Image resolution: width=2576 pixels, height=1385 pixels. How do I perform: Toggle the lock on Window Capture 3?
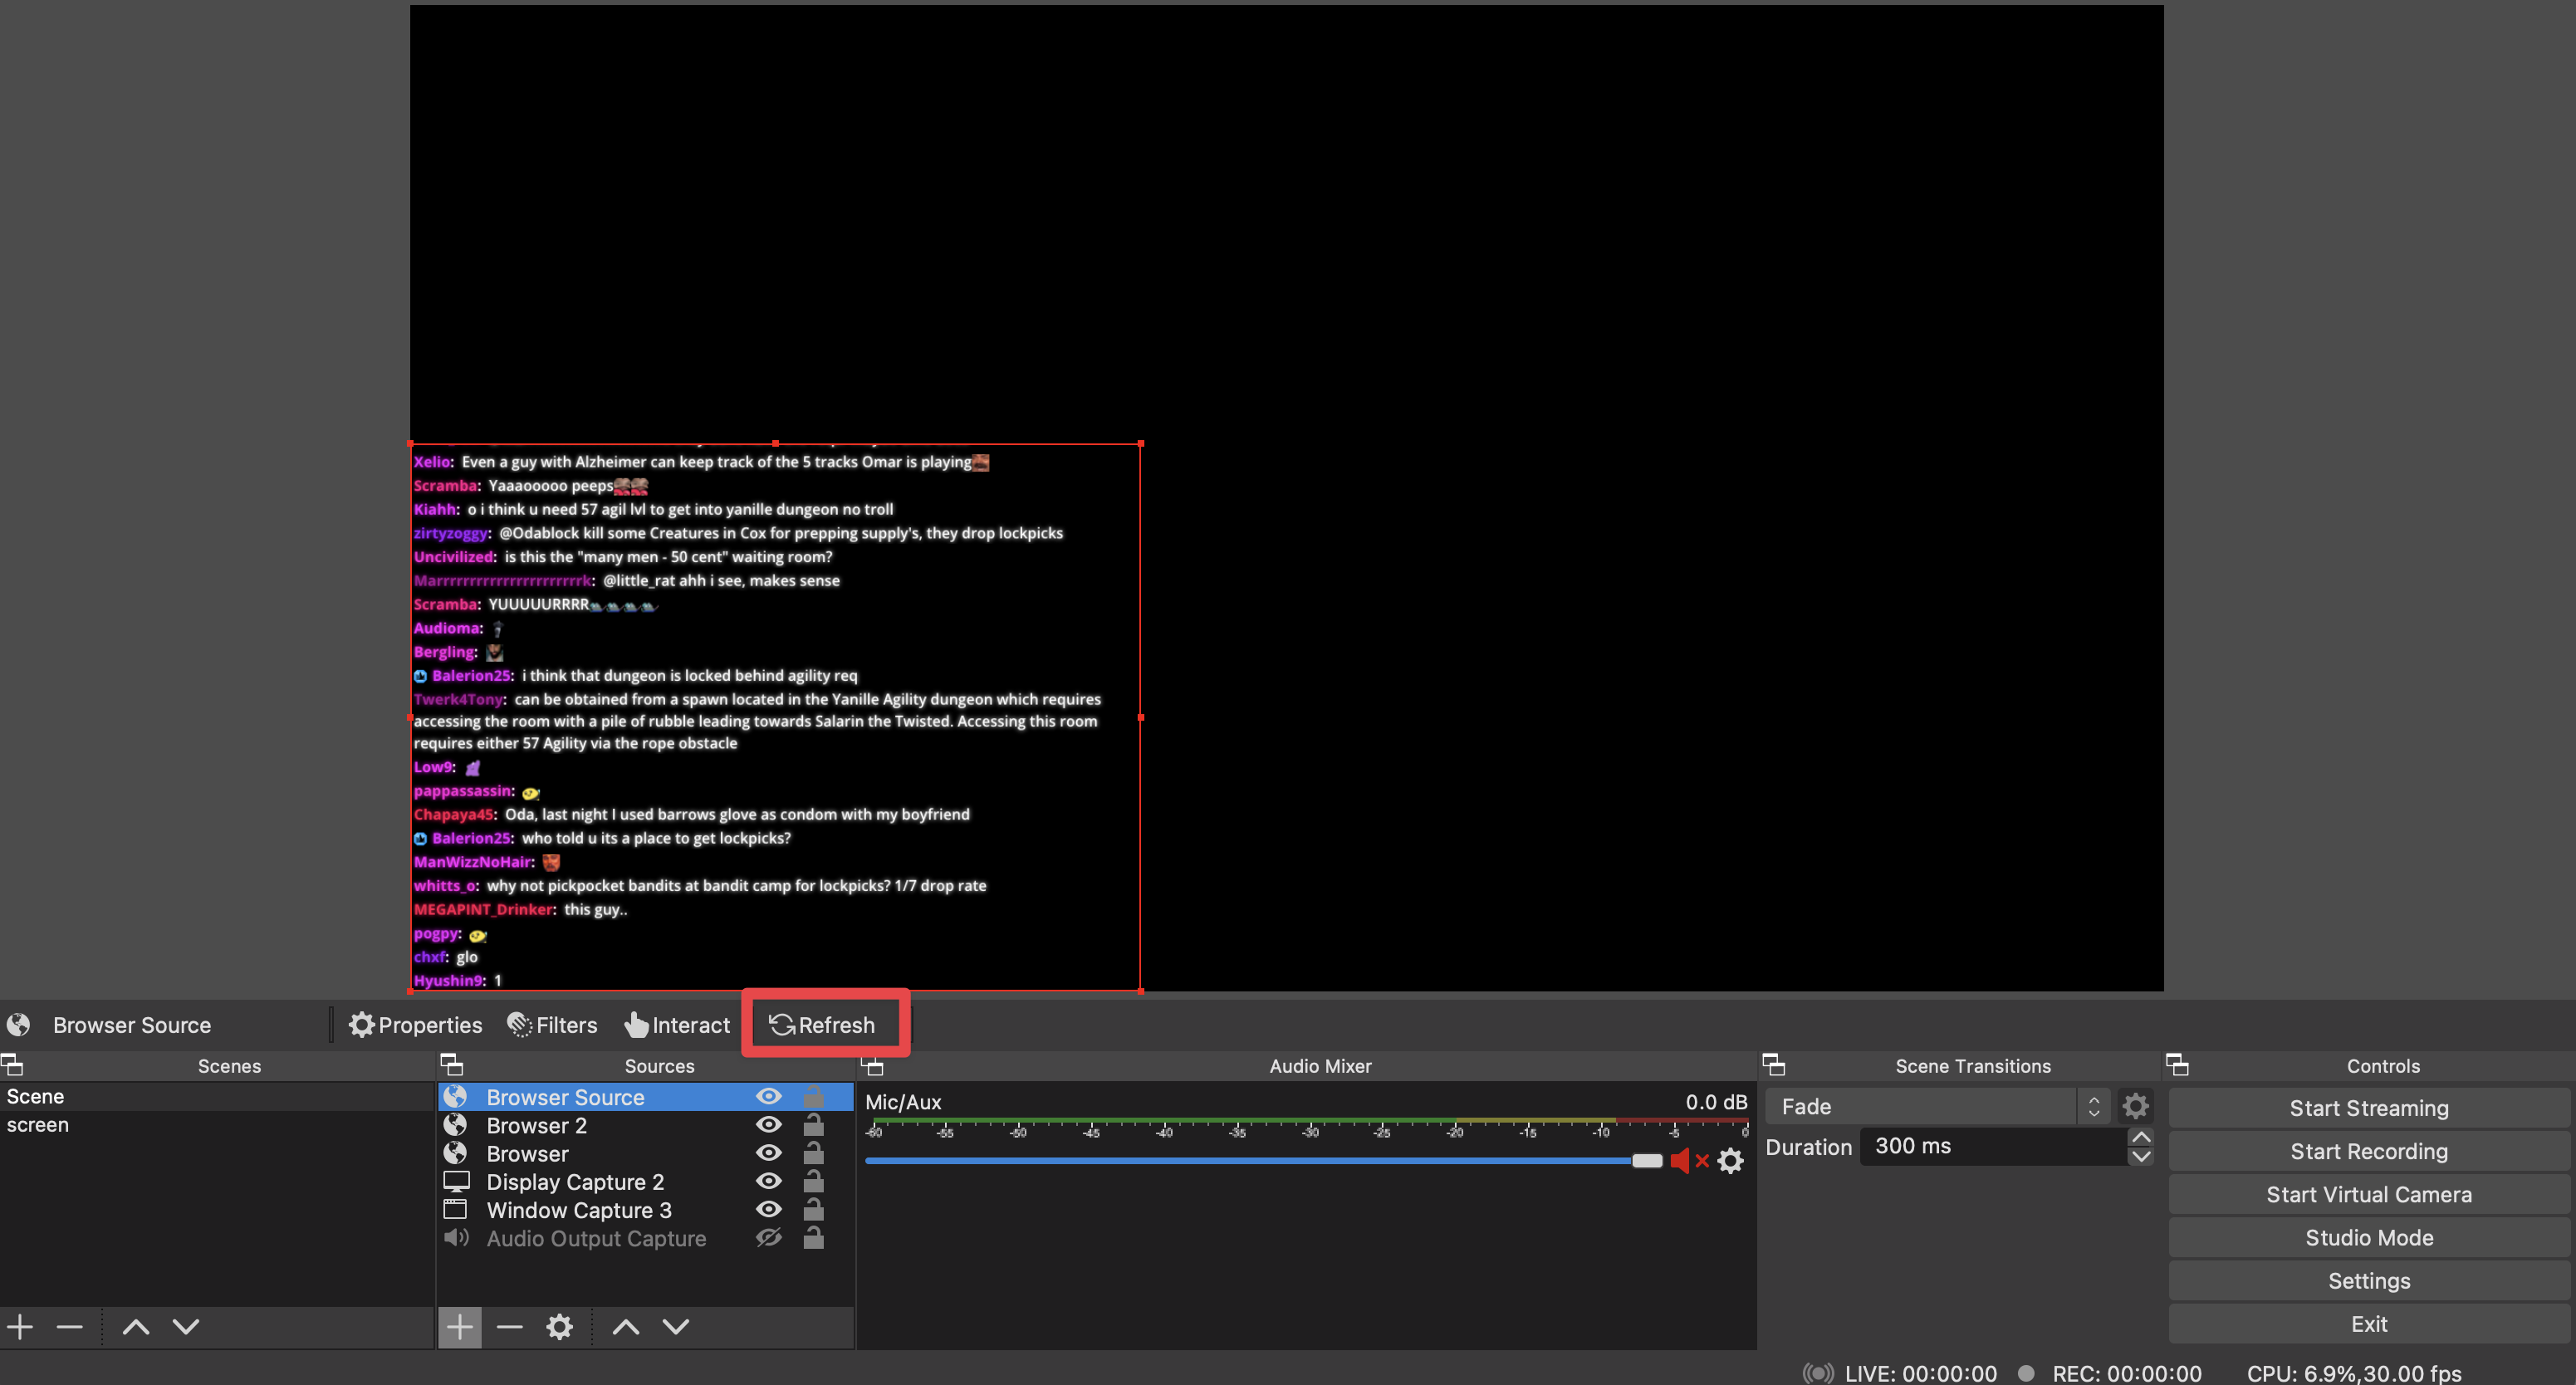813,1209
